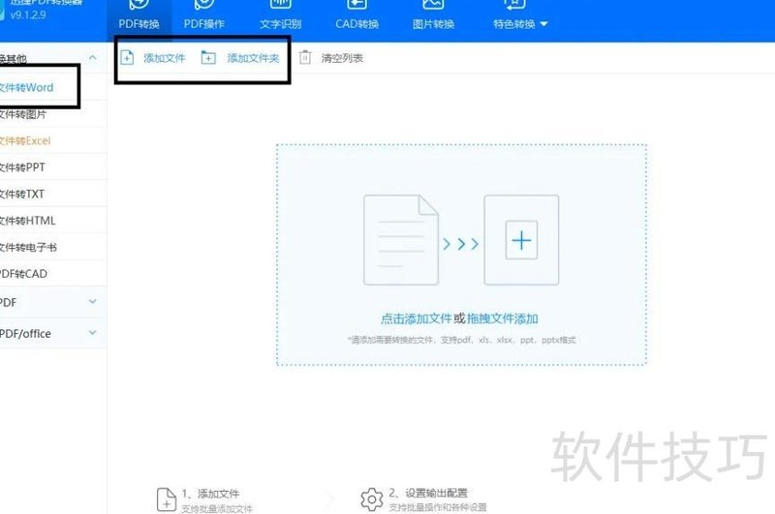Click the 特色转换 tab icon
This screenshot has height=514, width=775.
pyautogui.click(x=514, y=5)
